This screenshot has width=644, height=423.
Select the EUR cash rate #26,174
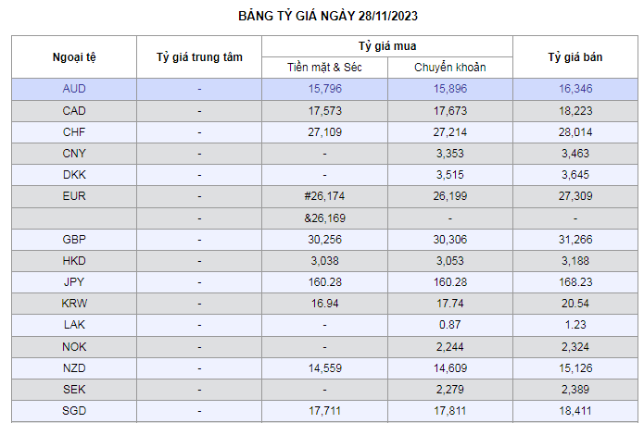pos(324,196)
